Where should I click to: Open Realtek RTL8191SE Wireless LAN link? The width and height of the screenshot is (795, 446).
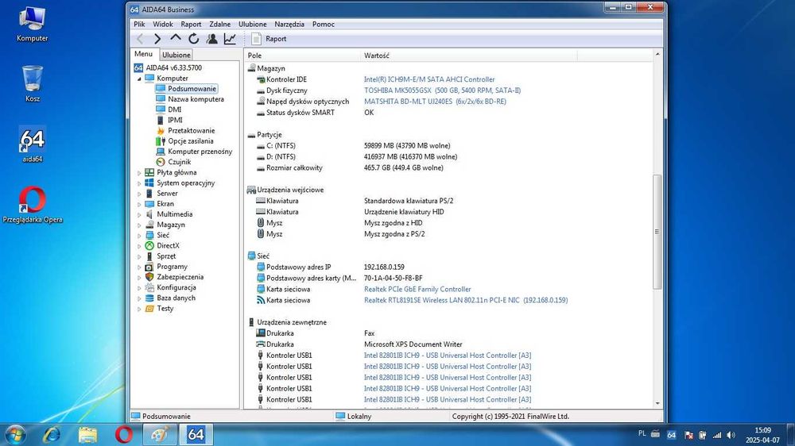click(x=465, y=300)
